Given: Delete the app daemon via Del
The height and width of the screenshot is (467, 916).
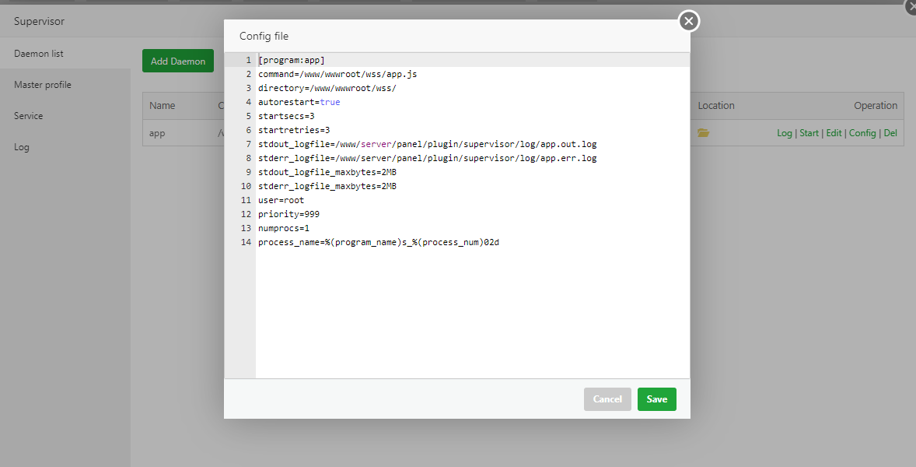Looking at the screenshot, I should point(890,133).
